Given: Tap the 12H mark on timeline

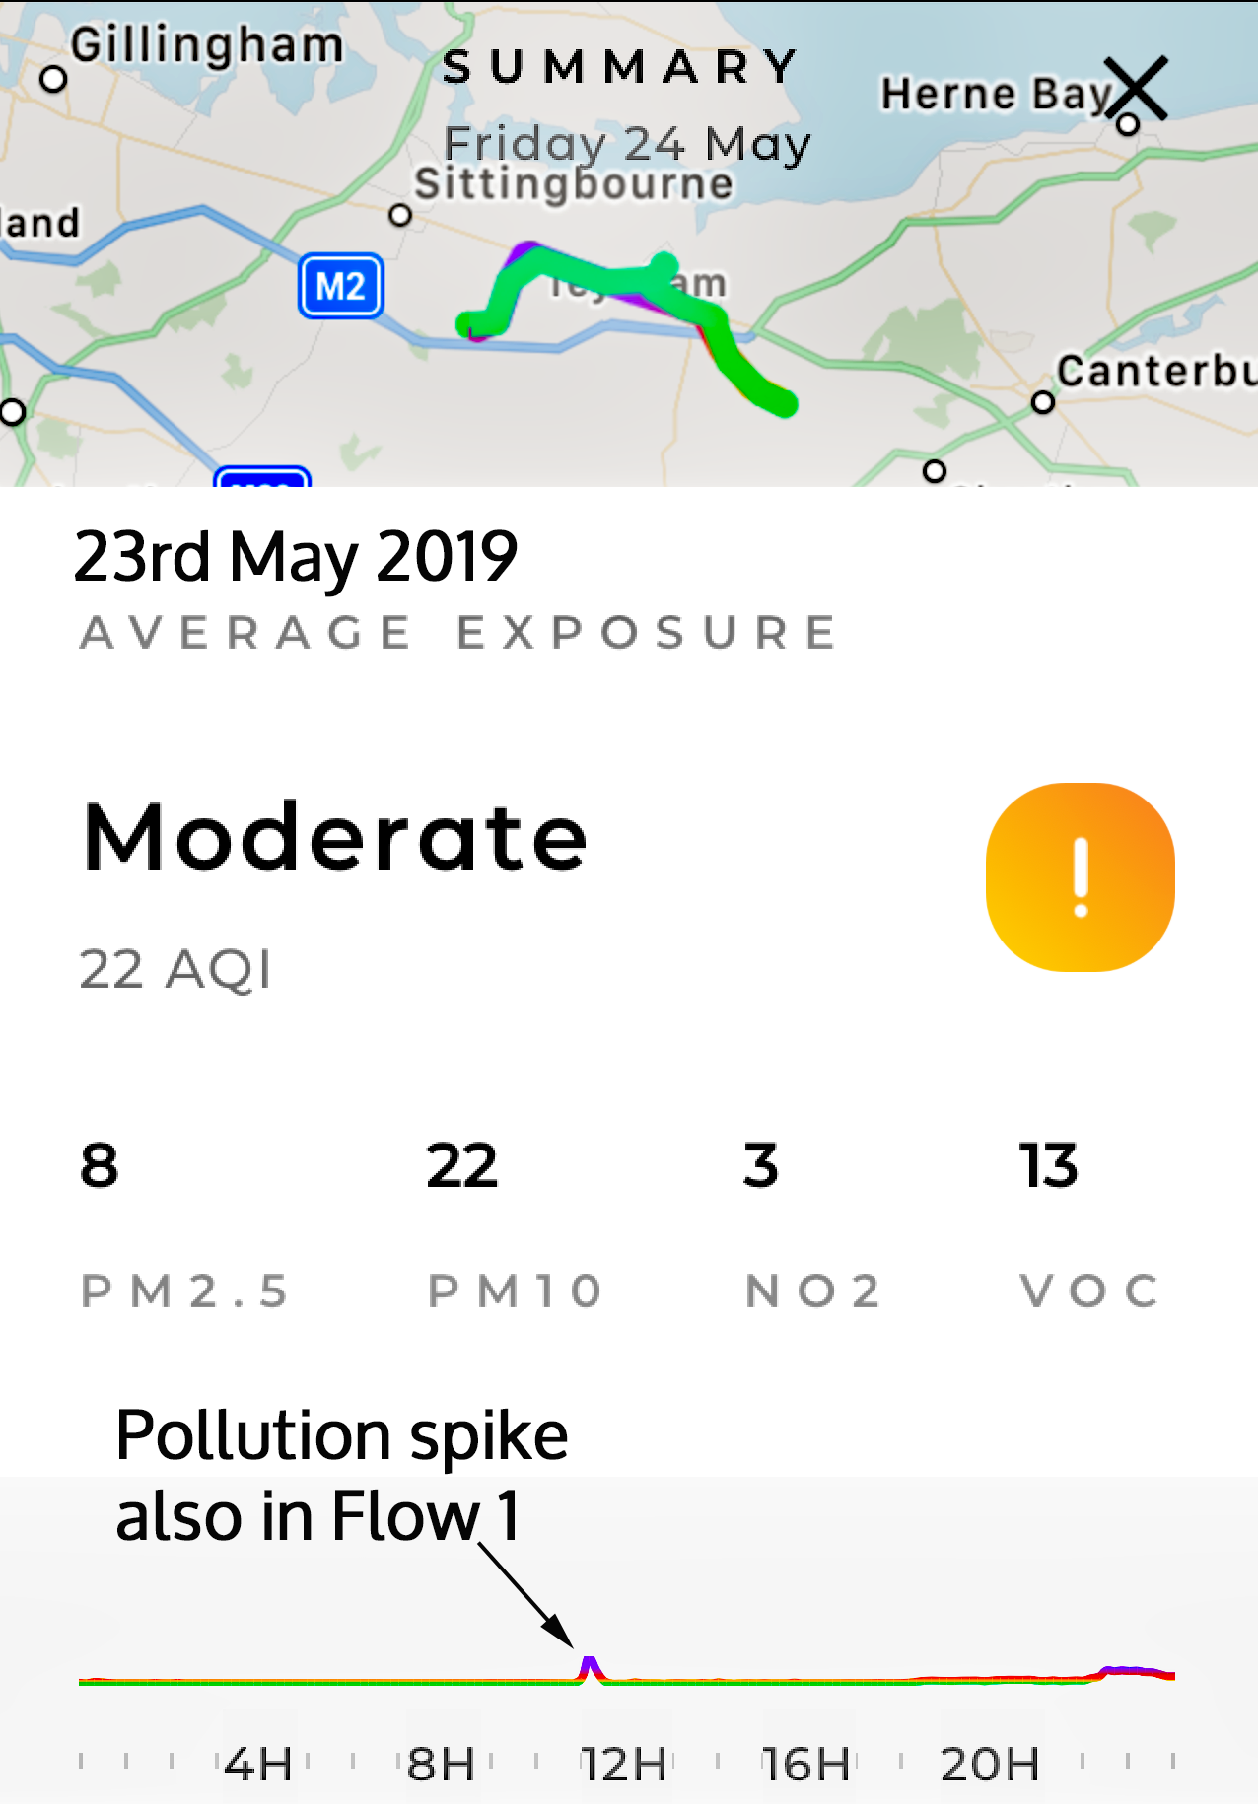Looking at the screenshot, I should (623, 1764).
